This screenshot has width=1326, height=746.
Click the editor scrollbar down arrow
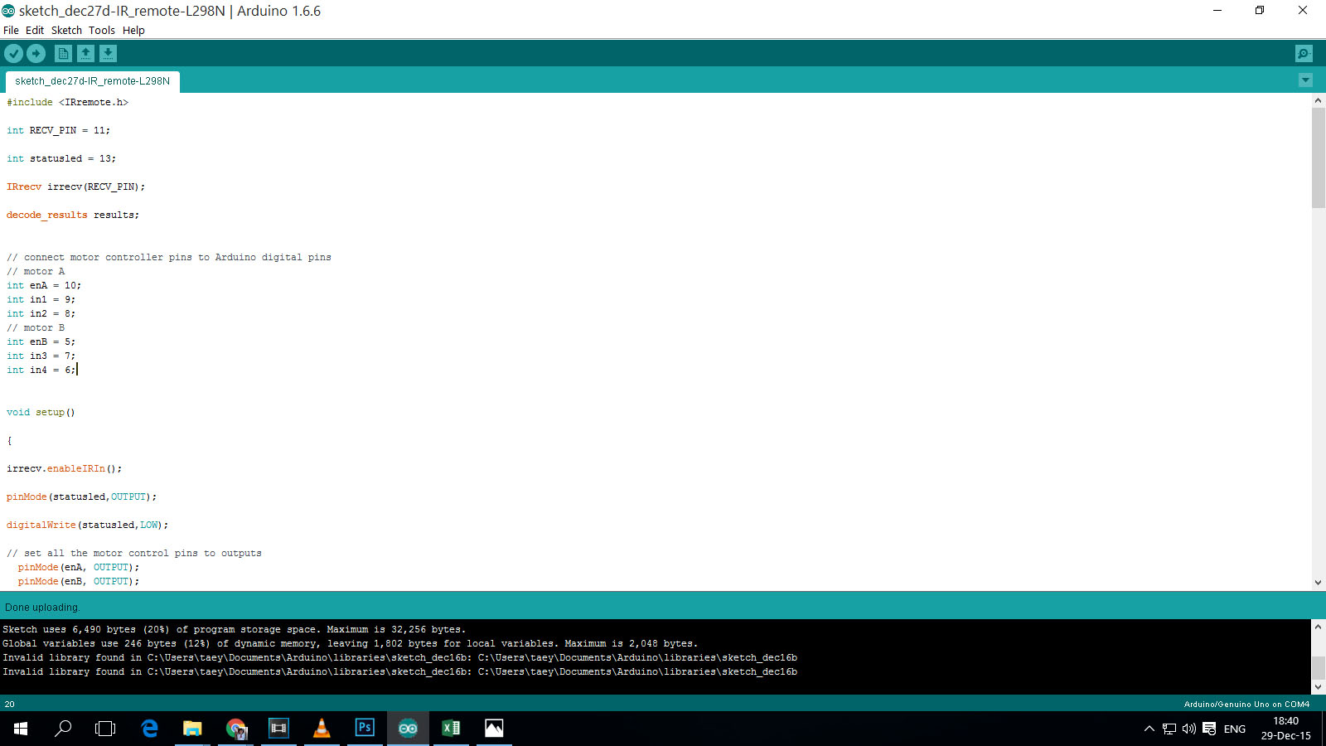(1318, 583)
